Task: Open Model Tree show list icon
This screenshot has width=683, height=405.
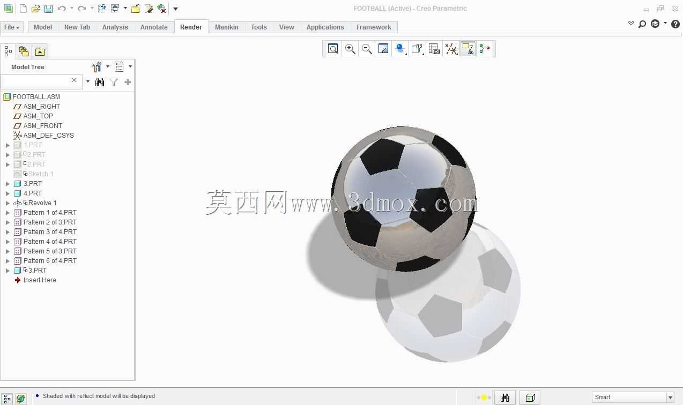Action: pyautogui.click(x=119, y=66)
